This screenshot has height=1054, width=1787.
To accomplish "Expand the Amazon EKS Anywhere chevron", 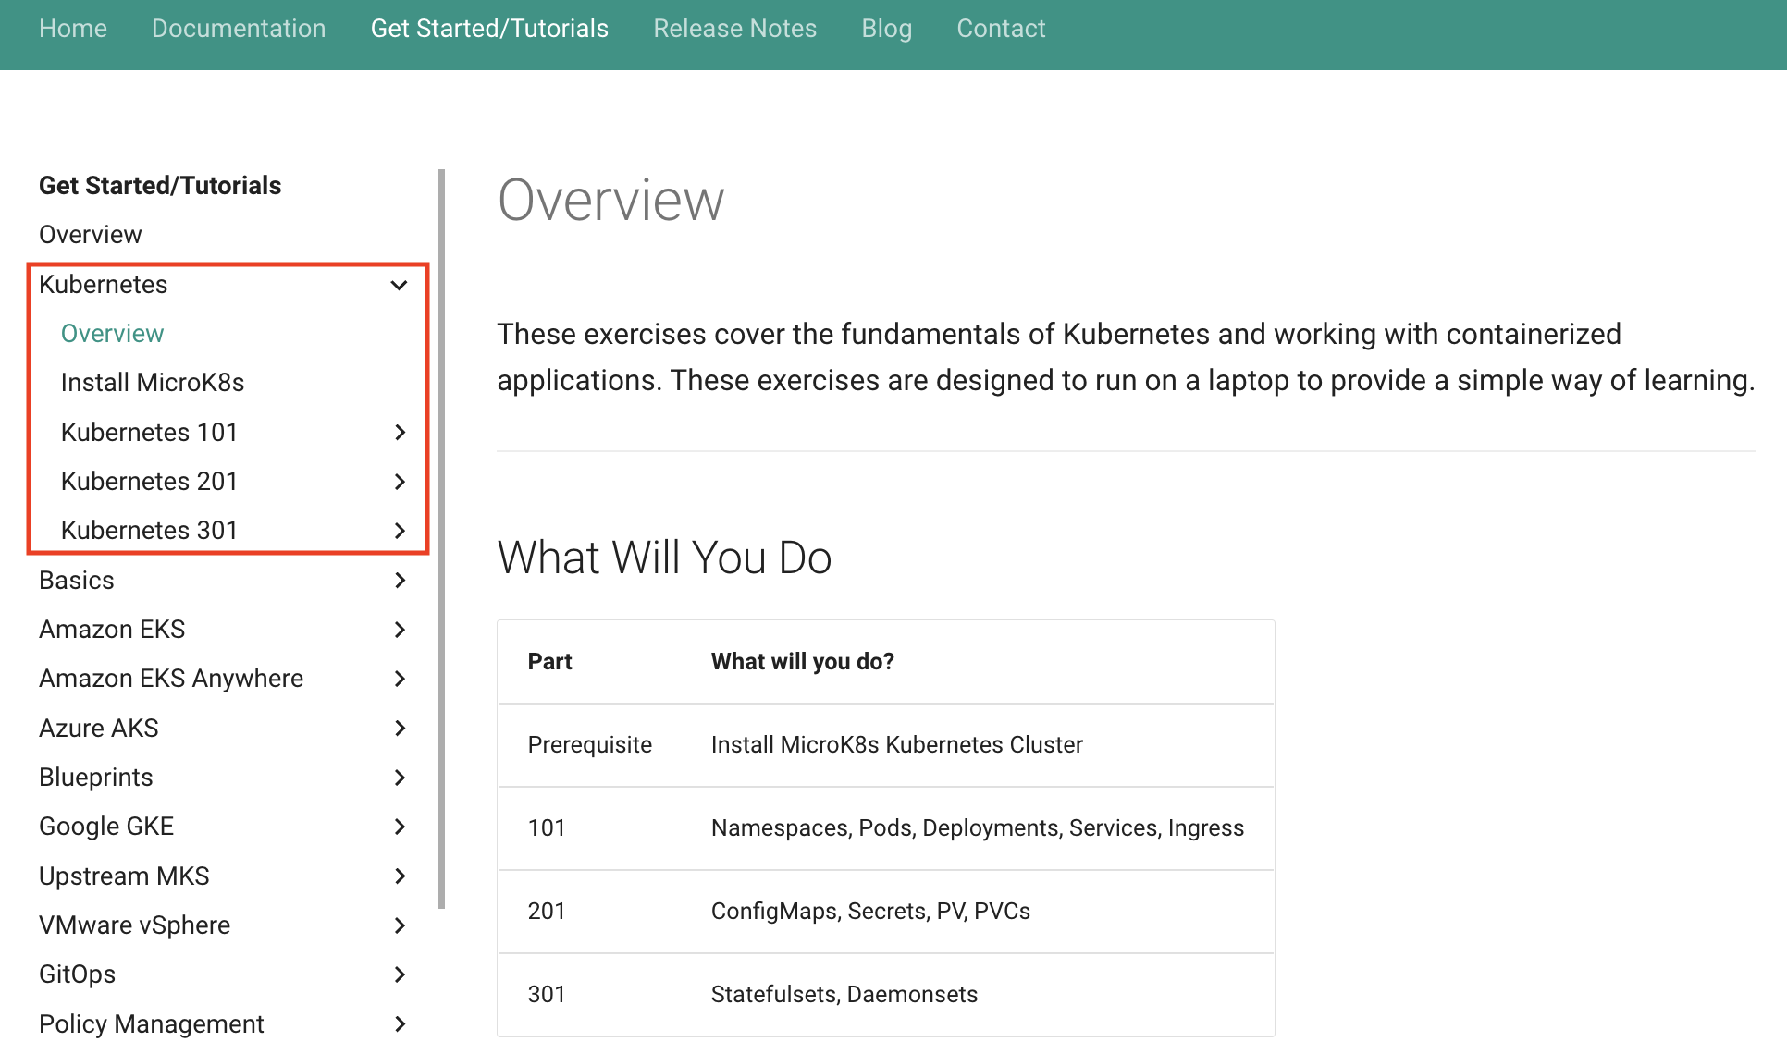I will (400, 679).
